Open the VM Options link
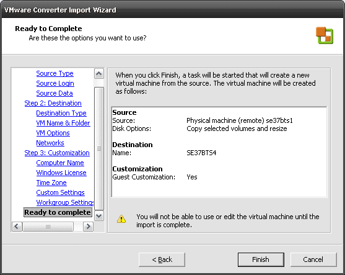 (53, 133)
